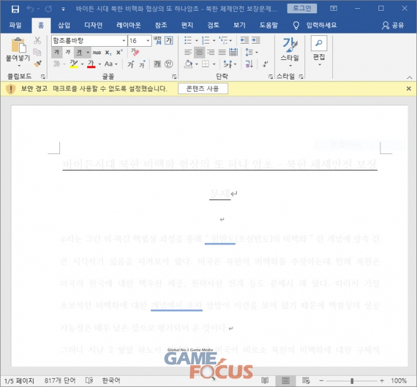Screen dimensions: 417x387
Task: Click the Paste clipboard icon
Action: click(18, 45)
